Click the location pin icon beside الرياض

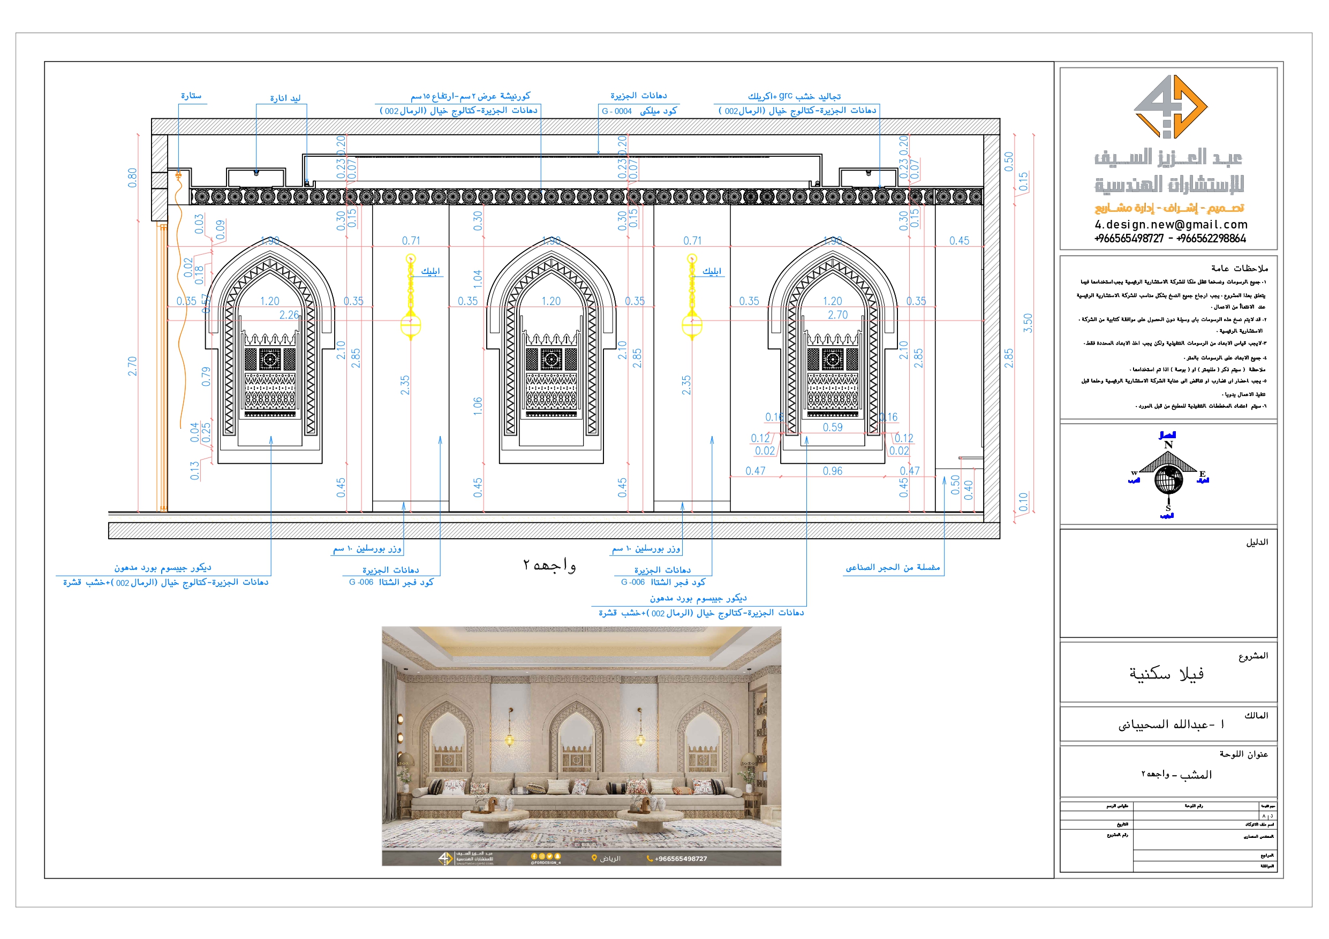594,858
